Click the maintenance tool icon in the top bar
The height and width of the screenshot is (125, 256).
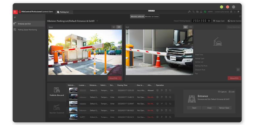pos(189,12)
